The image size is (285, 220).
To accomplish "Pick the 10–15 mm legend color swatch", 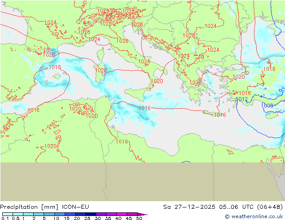I will [59, 214].
